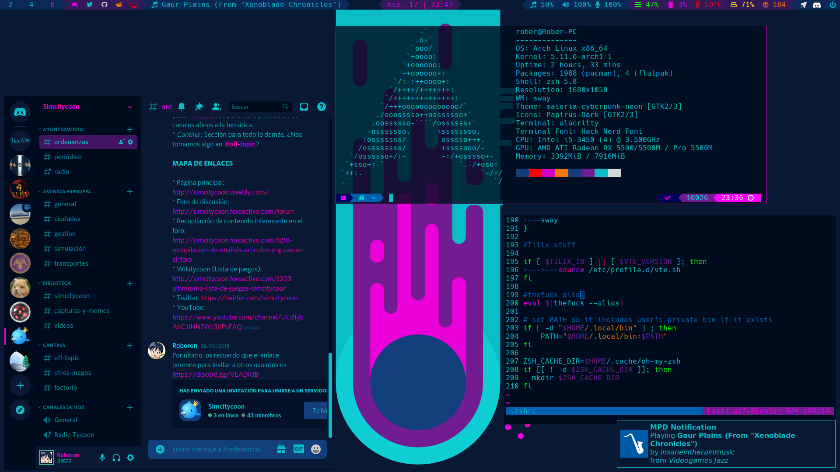Select the periódico channel

click(x=68, y=157)
